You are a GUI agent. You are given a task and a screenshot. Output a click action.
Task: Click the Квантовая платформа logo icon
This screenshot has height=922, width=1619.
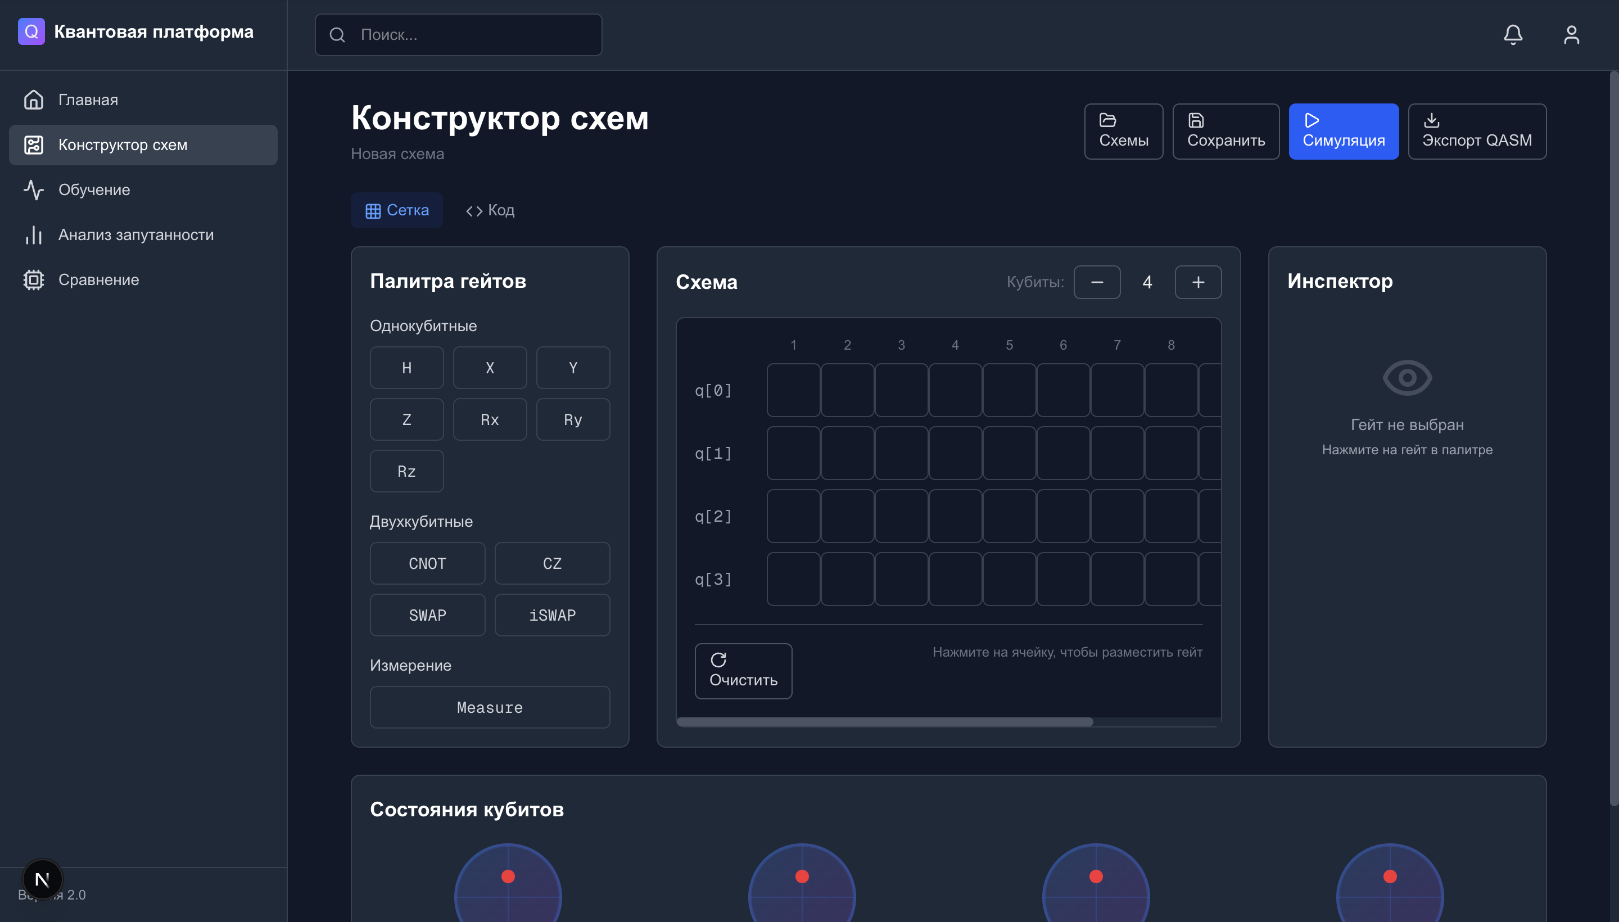pyautogui.click(x=31, y=31)
